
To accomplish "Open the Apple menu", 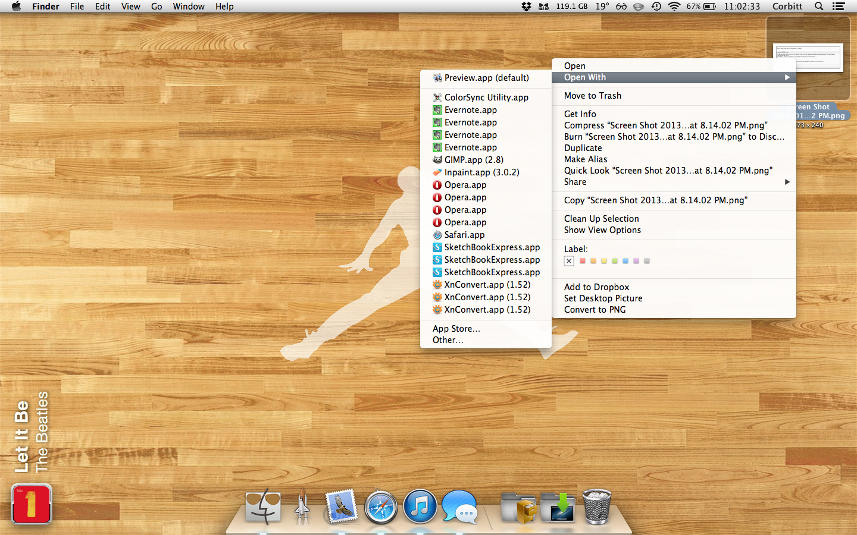I will tap(16, 7).
